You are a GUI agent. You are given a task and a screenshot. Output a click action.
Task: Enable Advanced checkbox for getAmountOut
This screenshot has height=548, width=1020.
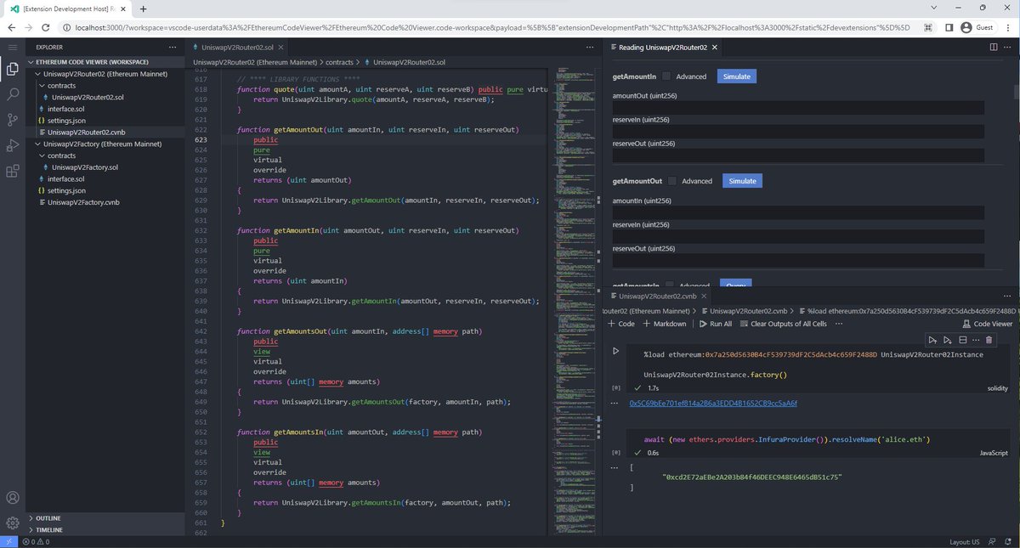coord(672,181)
